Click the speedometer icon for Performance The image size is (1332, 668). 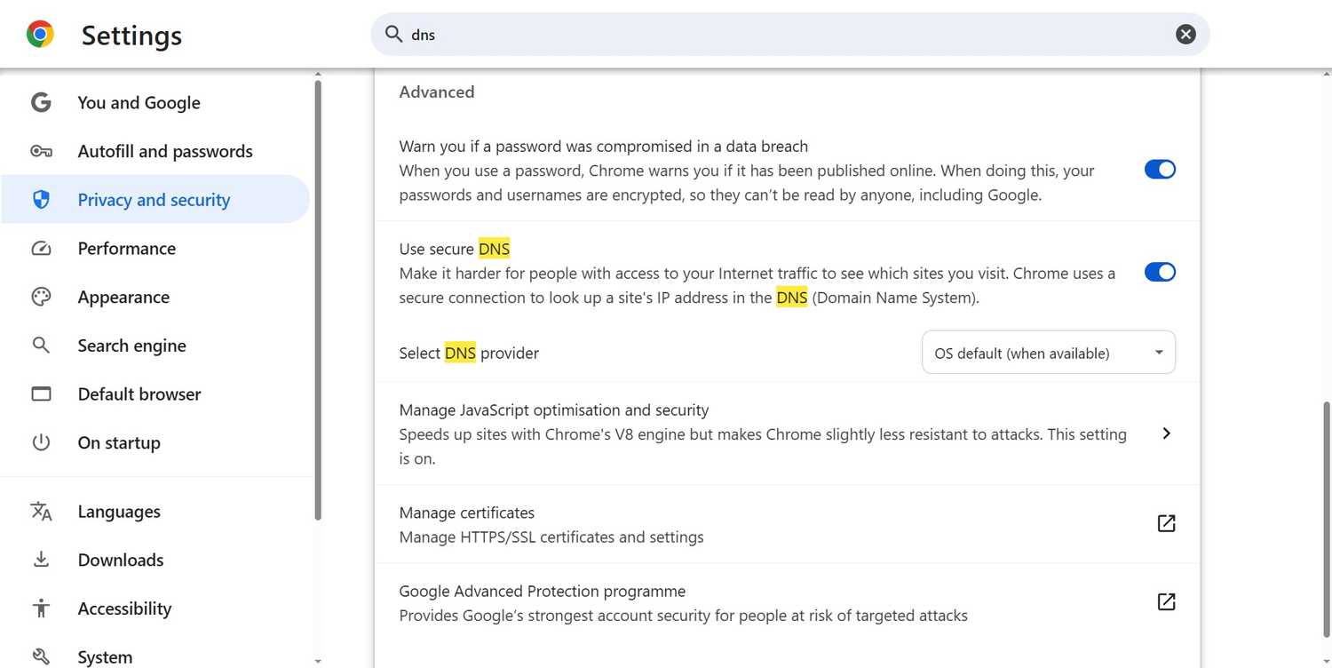(41, 249)
